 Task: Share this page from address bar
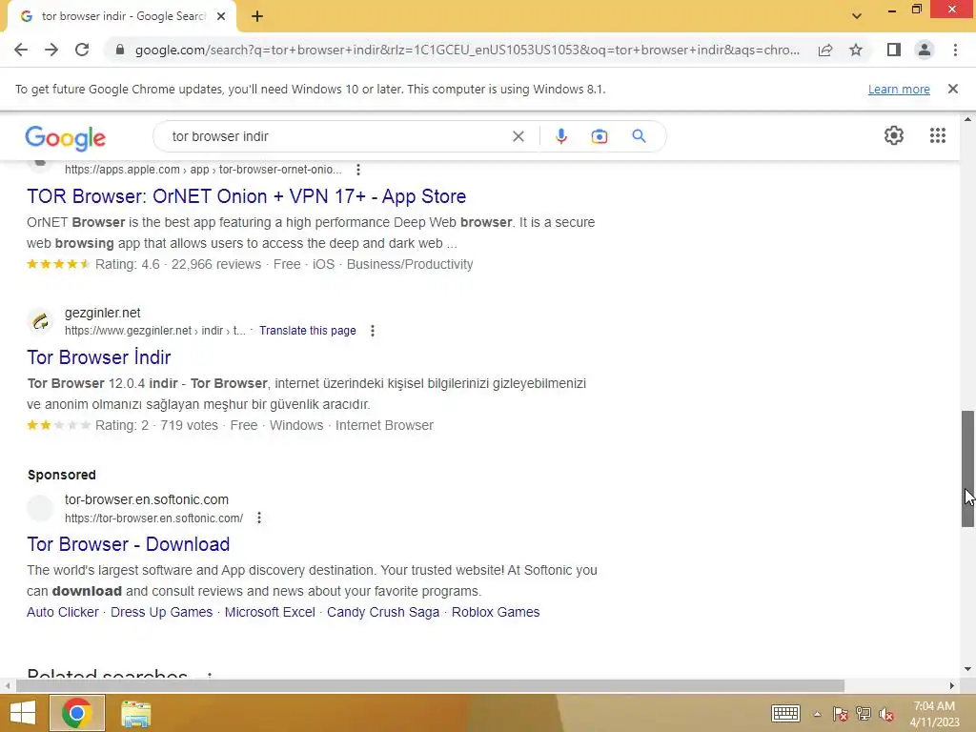click(825, 50)
